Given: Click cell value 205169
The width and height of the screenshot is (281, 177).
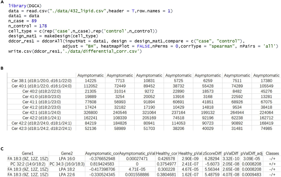Looking at the screenshot, I should coord(149,118).
